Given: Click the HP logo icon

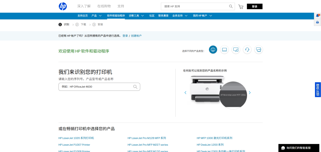Looking at the screenshot, I should tap(63, 6).
